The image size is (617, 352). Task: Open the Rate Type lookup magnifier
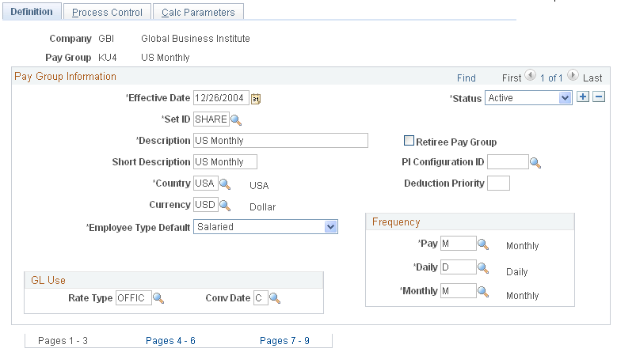pyautogui.click(x=158, y=298)
